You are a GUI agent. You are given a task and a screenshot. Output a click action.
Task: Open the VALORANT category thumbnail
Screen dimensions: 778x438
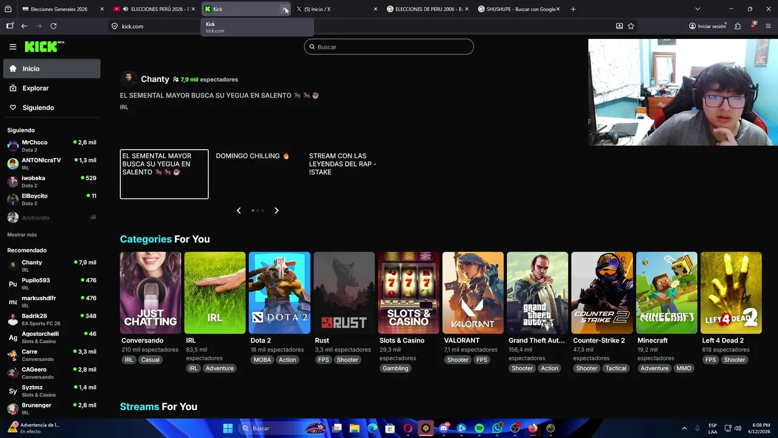(x=473, y=293)
